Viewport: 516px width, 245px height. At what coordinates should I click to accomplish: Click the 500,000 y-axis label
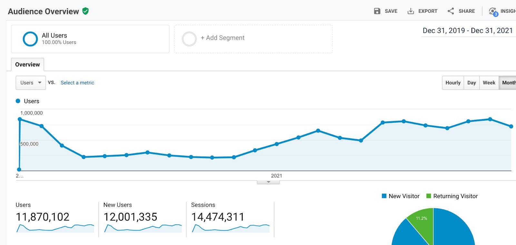tap(29, 144)
